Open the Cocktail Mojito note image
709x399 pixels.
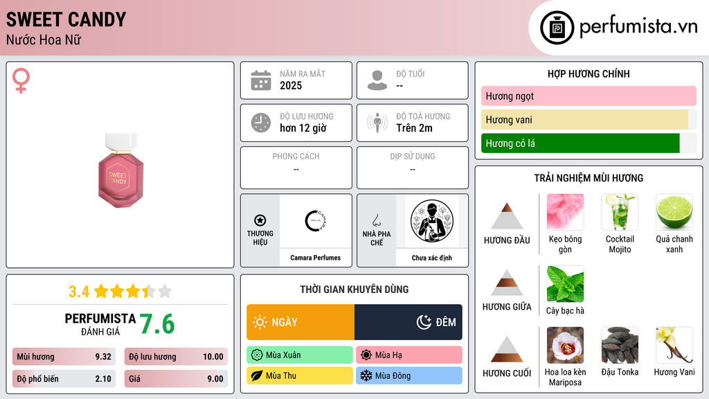620,212
